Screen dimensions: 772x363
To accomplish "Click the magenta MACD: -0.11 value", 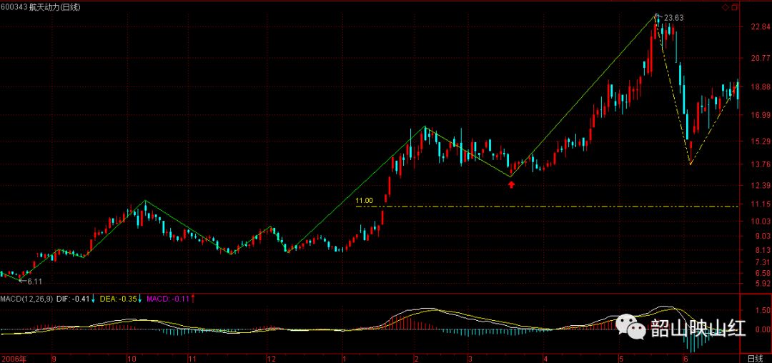I will tap(169, 298).
